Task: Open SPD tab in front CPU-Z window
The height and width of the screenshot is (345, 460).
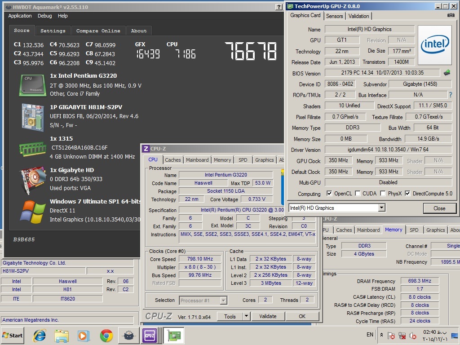Action: pos(243,160)
